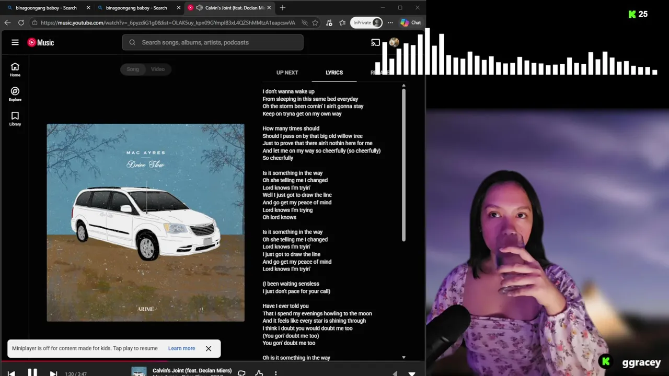The width and height of the screenshot is (669, 376).
Task: Click the site info lock icon
Action: click(x=34, y=22)
